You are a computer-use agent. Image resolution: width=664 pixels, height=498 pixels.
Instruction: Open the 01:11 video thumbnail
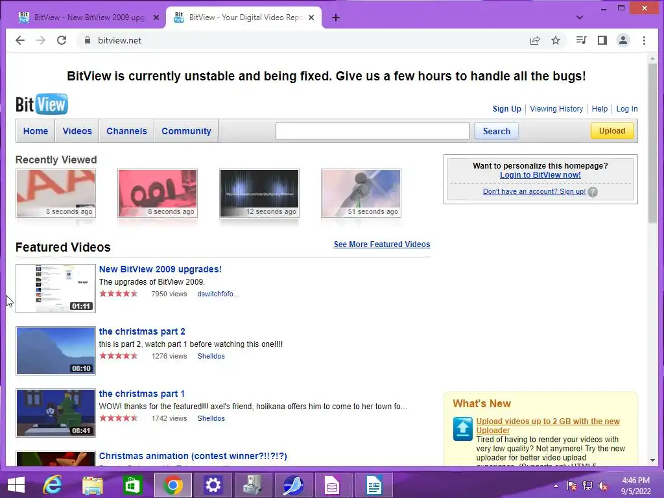[x=56, y=289]
